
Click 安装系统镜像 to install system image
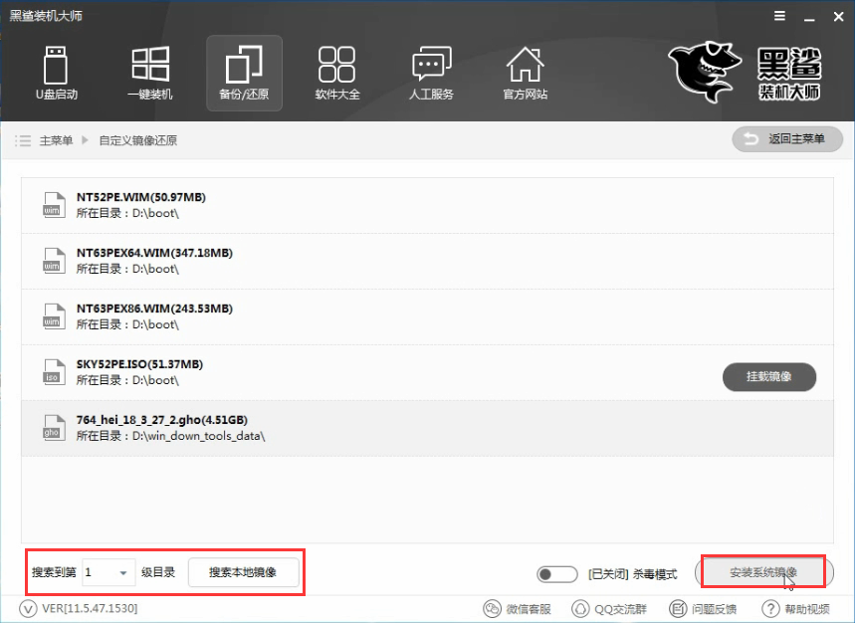pos(761,572)
